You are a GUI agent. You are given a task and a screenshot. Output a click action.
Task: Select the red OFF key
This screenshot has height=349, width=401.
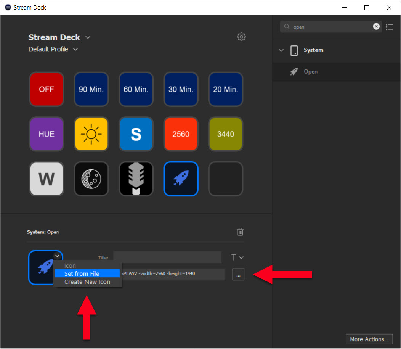(46, 89)
